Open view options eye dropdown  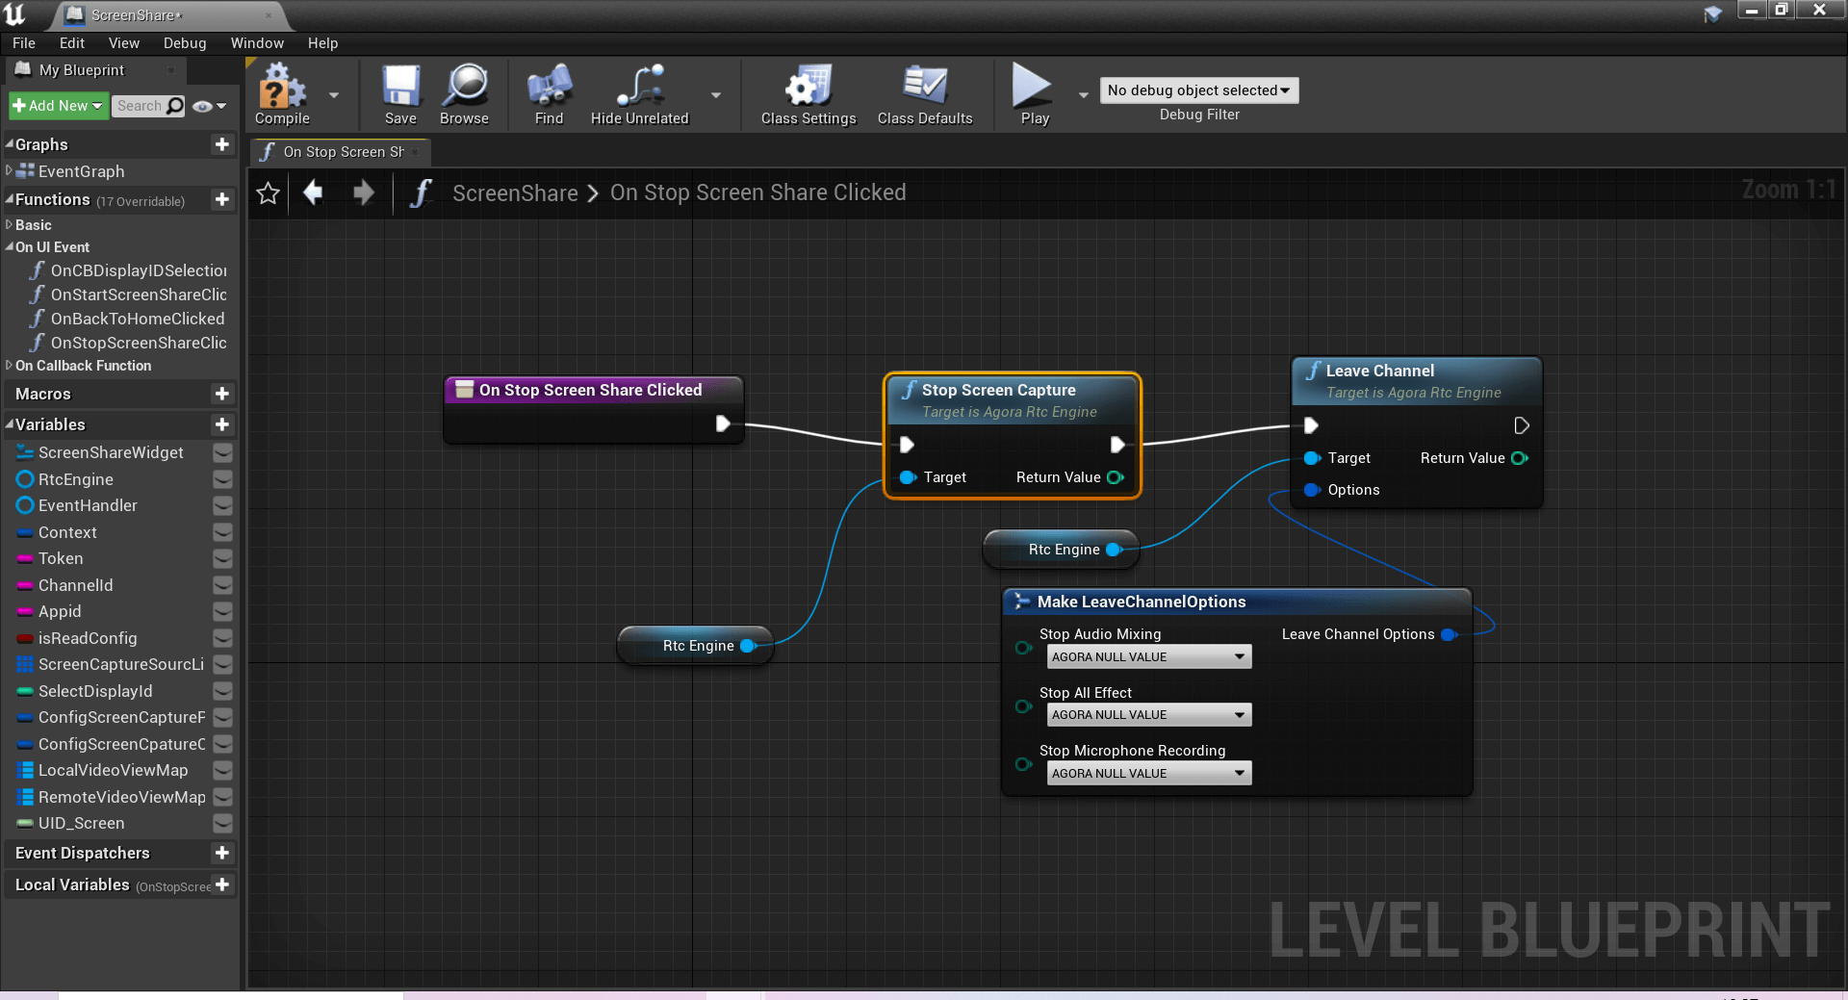(209, 106)
